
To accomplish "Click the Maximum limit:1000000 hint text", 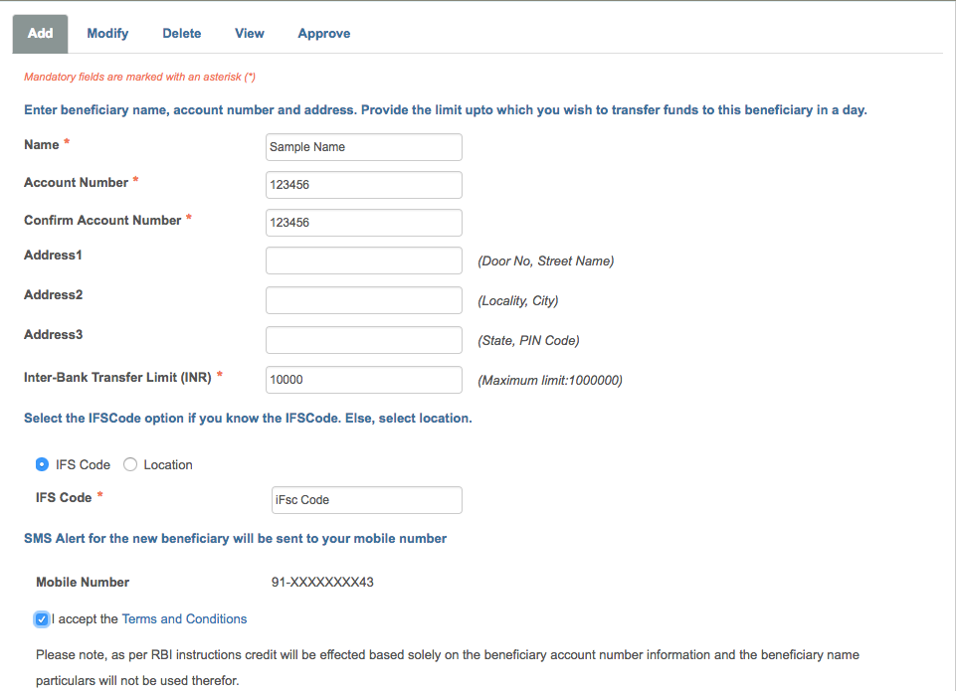I will [x=550, y=380].
